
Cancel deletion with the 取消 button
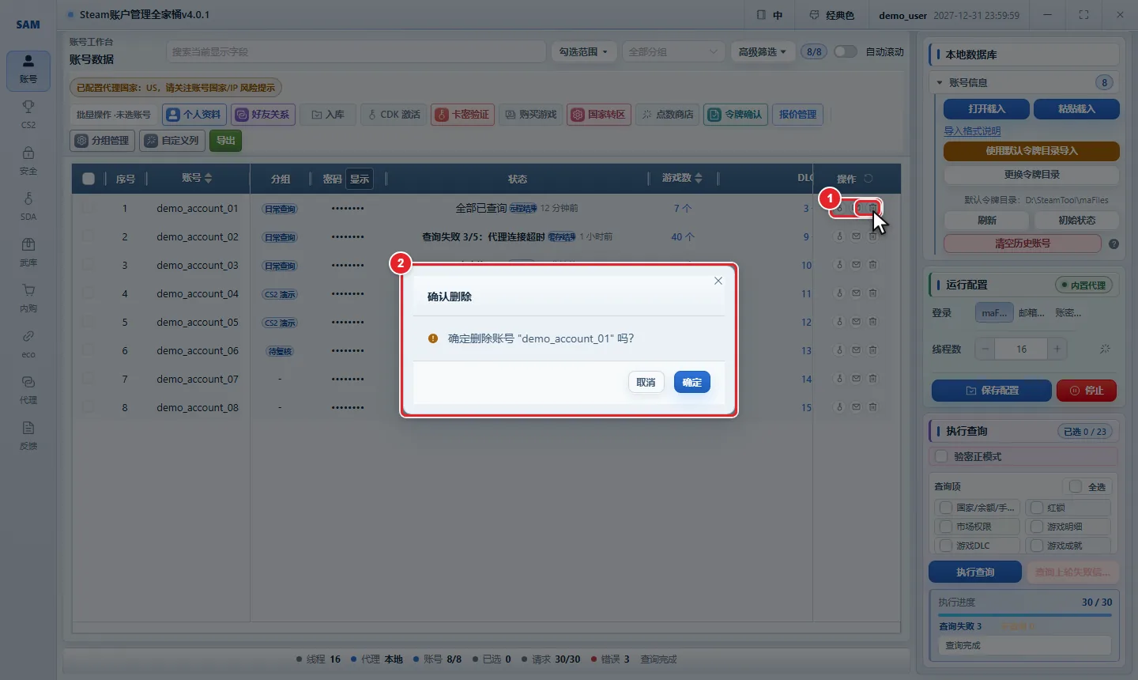tap(646, 382)
